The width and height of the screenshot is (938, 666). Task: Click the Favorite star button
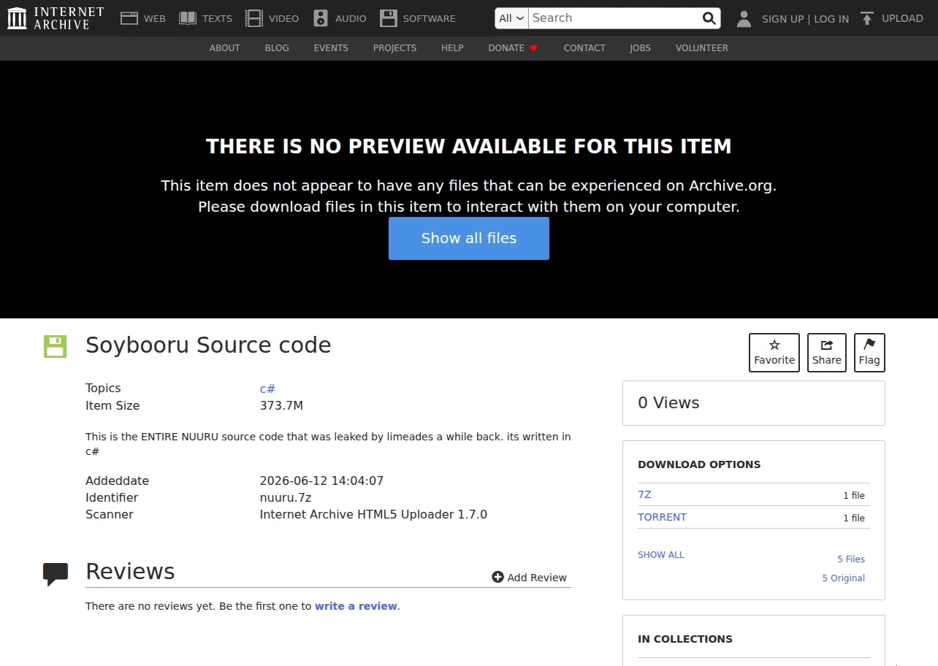[774, 353]
